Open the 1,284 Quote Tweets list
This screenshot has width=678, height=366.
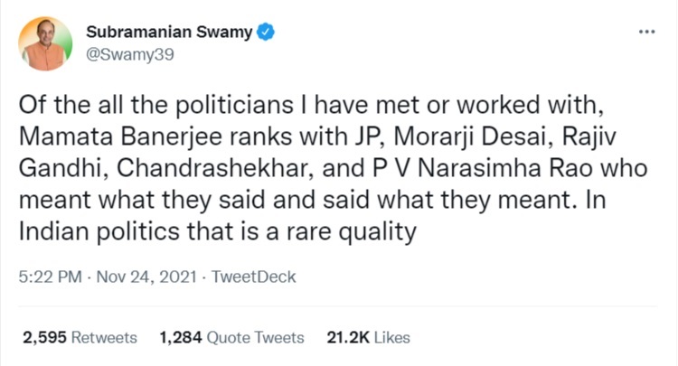tap(231, 337)
